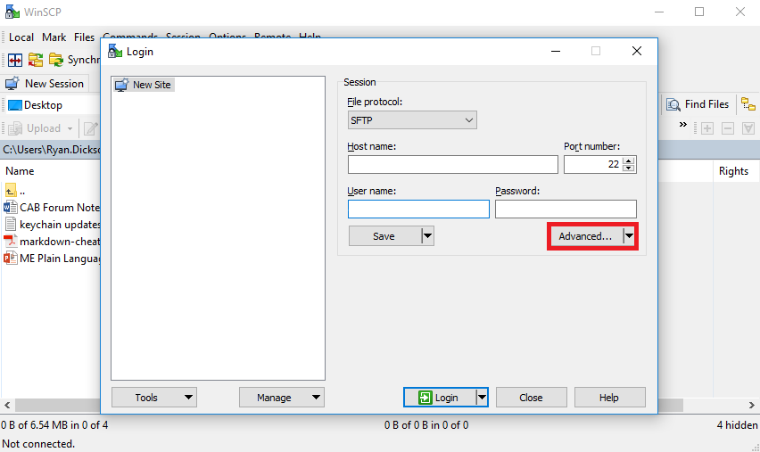Click the Synchronize icon with green arrows
Image resolution: width=760 pixels, height=452 pixels.
pos(56,60)
